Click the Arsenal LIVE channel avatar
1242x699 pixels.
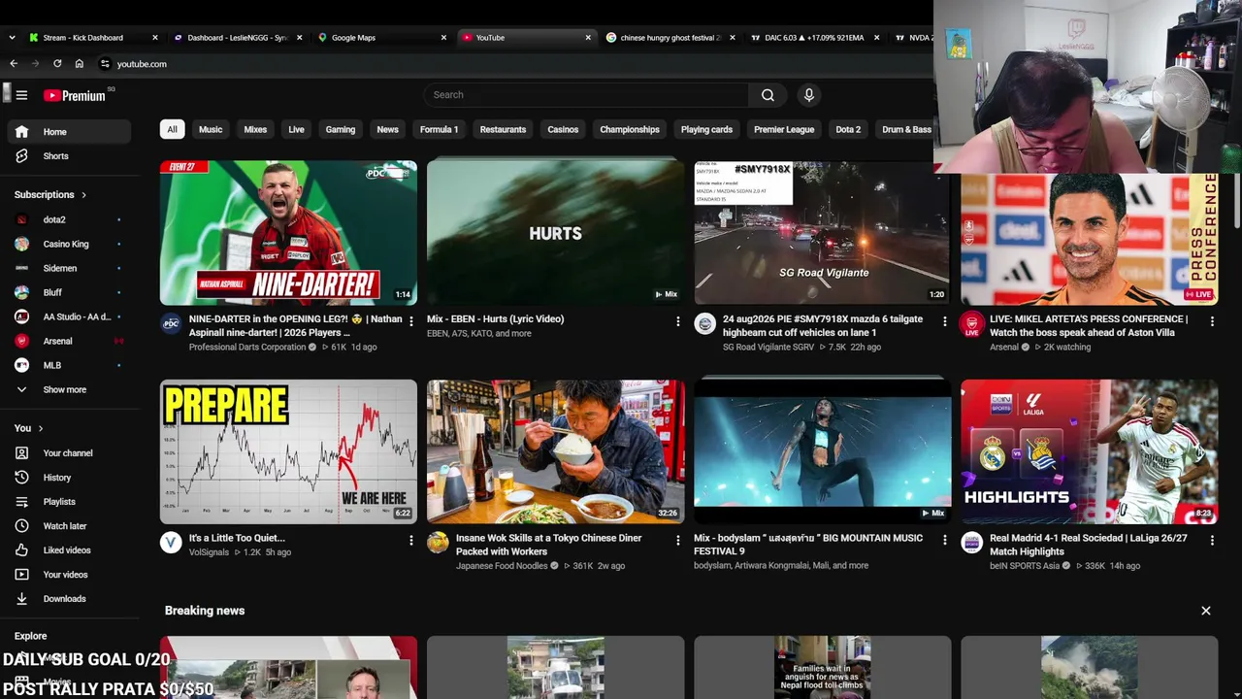[x=971, y=324]
